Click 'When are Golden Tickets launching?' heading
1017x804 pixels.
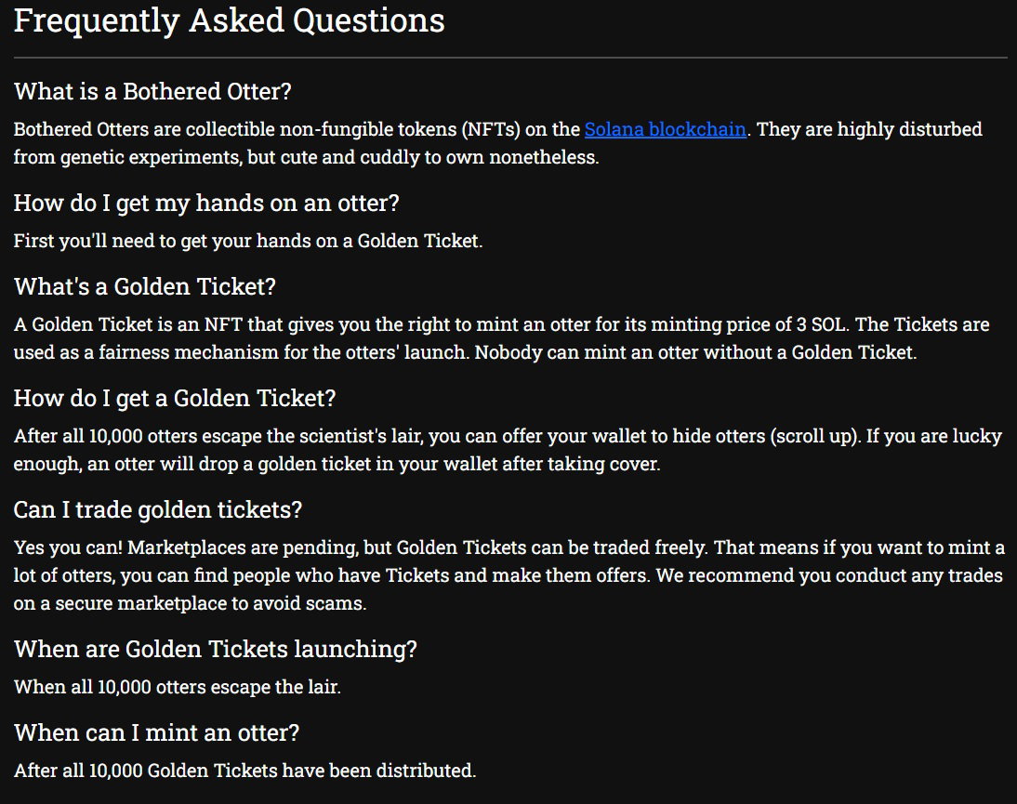click(216, 649)
